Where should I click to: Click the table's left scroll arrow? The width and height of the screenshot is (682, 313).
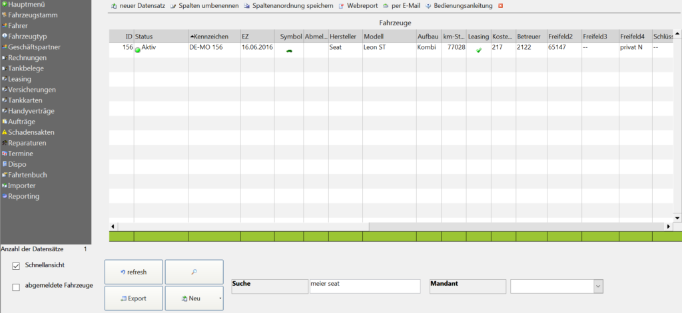click(113, 227)
